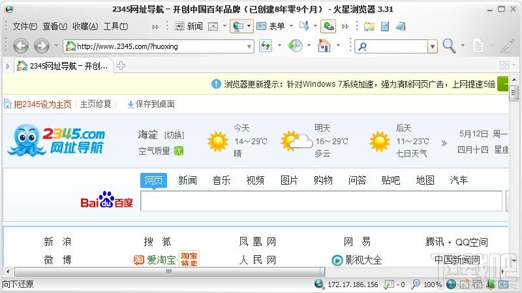
Task: Select the active 网页 search tab
Action: click(x=153, y=181)
